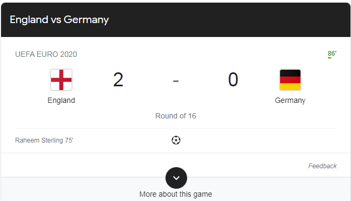
Task: Click England's score of 2
Action: pos(118,80)
